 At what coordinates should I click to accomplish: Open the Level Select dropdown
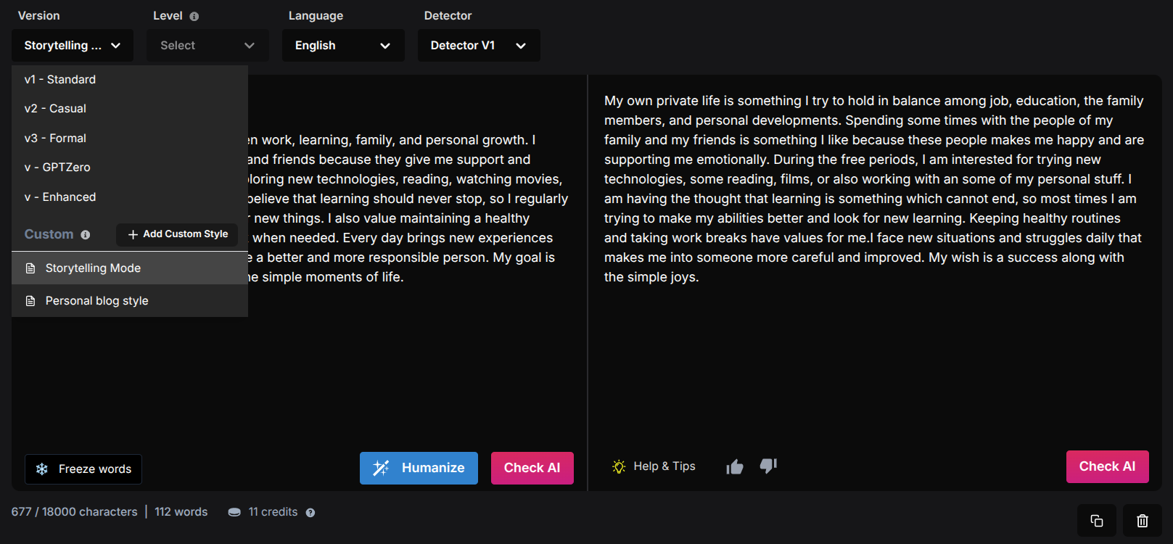pyautogui.click(x=207, y=45)
